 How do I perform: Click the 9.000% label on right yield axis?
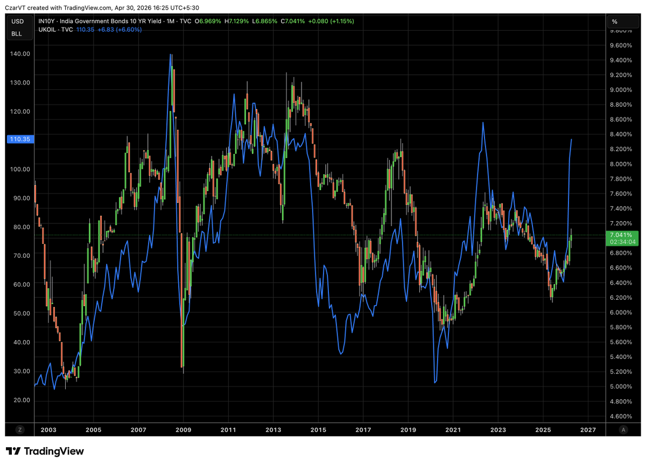tap(620, 89)
